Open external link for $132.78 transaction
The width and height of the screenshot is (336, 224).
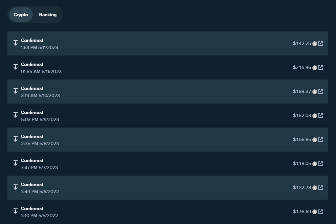[320, 187]
